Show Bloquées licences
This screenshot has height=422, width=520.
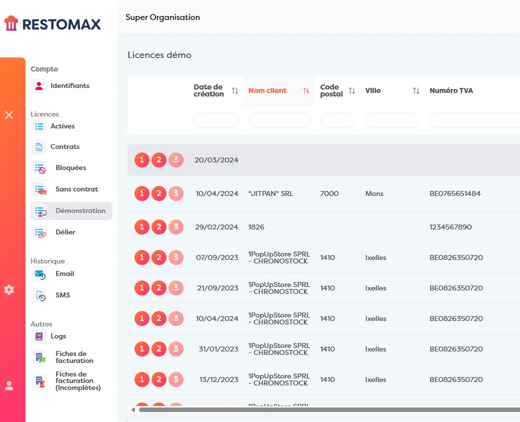(x=71, y=168)
